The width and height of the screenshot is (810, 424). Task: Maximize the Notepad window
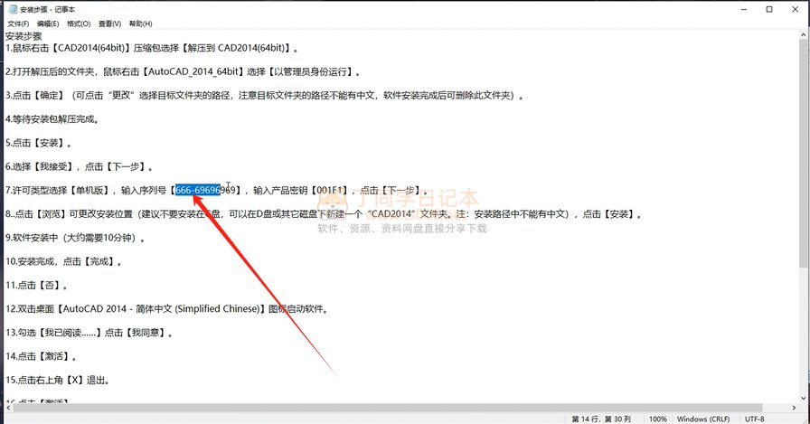click(x=769, y=9)
